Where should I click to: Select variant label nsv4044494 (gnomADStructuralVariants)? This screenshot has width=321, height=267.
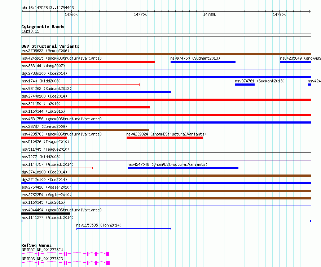click(62, 210)
